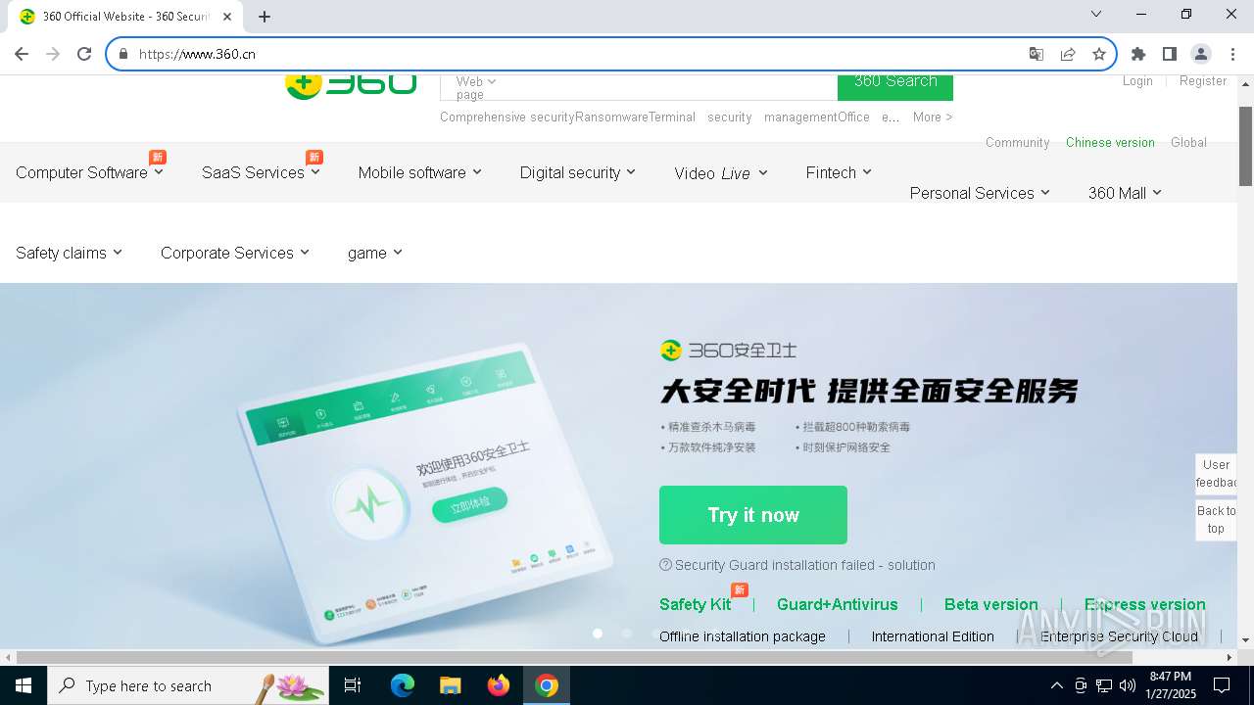Open the Community link

click(1017, 142)
